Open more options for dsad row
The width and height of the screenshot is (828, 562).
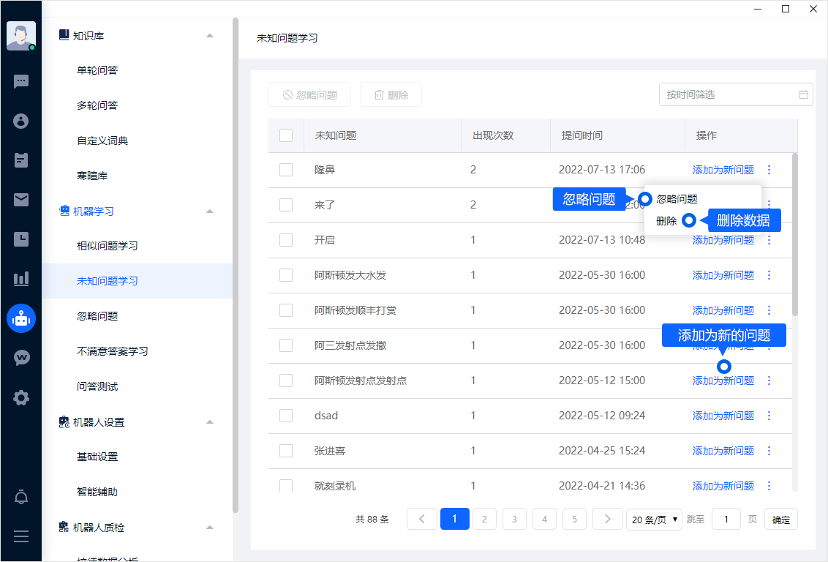coord(769,416)
